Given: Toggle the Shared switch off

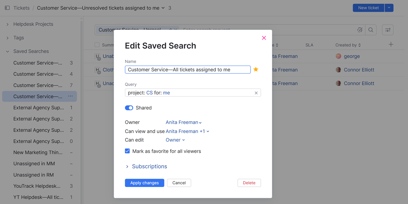Looking at the screenshot, I should click(x=129, y=108).
